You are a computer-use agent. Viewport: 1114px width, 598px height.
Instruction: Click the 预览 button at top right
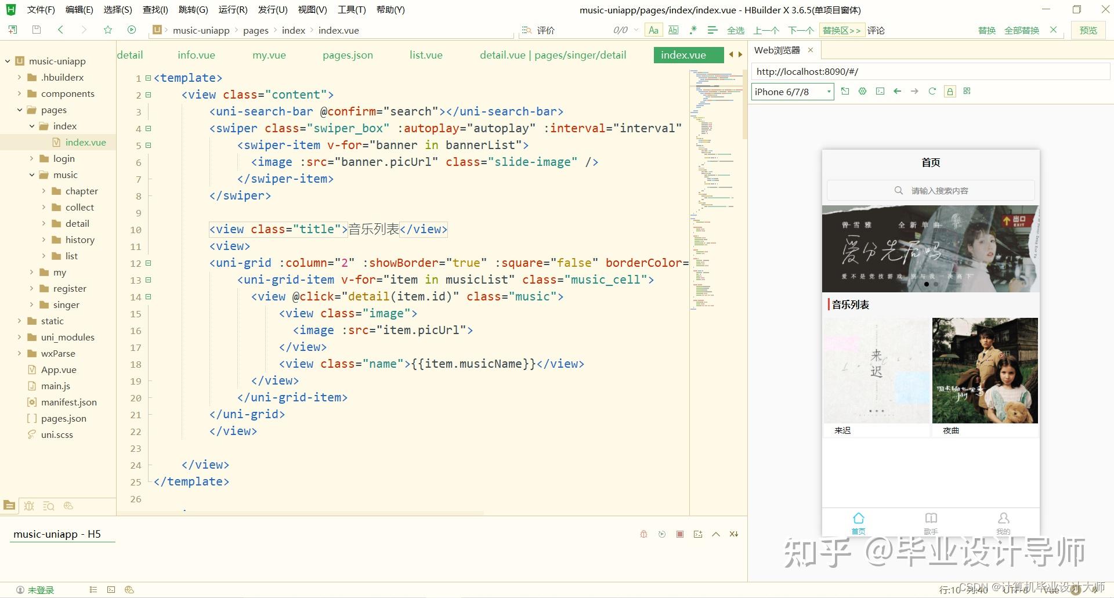coord(1088,30)
